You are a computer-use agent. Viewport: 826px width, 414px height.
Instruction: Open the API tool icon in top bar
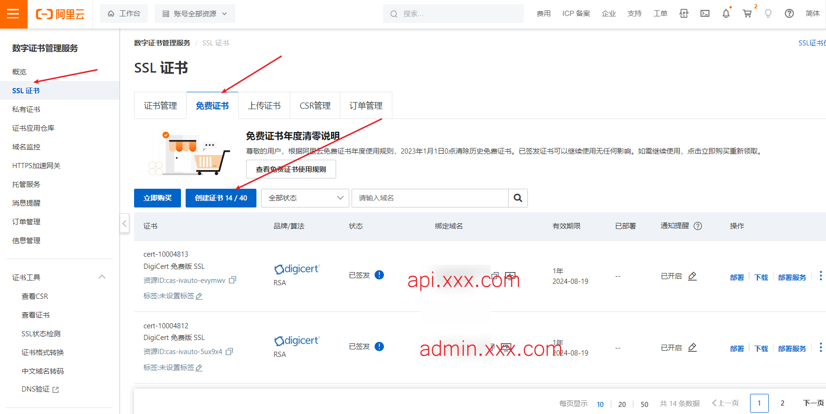(x=684, y=14)
